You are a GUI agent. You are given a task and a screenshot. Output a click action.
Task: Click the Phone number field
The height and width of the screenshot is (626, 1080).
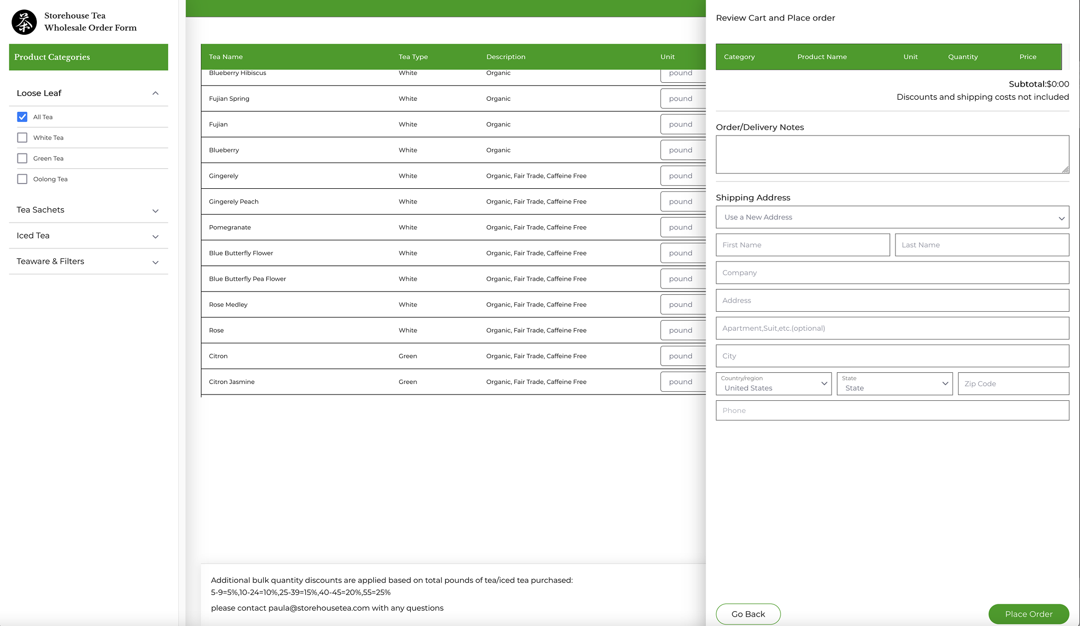pyautogui.click(x=892, y=411)
